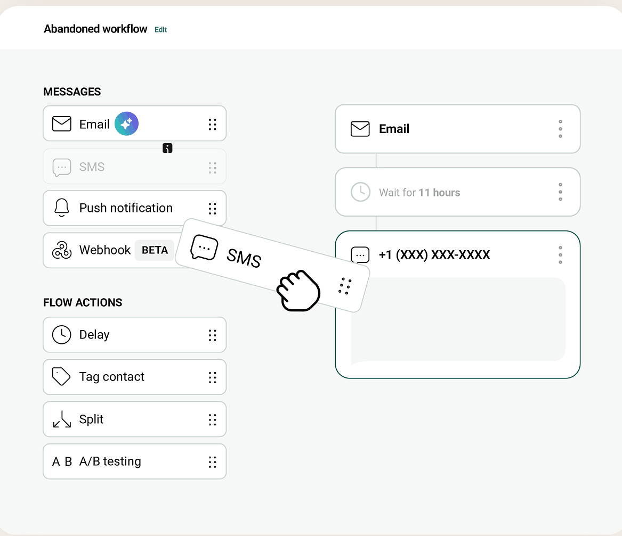Click the Split arrows icon

[62, 419]
